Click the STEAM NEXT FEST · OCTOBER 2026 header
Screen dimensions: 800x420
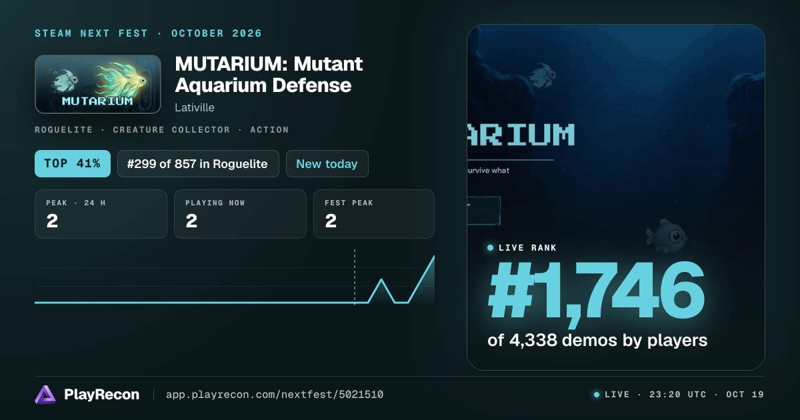pyautogui.click(x=149, y=33)
